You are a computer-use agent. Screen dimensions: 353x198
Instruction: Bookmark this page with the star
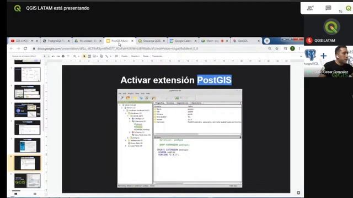pyautogui.click(x=277, y=48)
